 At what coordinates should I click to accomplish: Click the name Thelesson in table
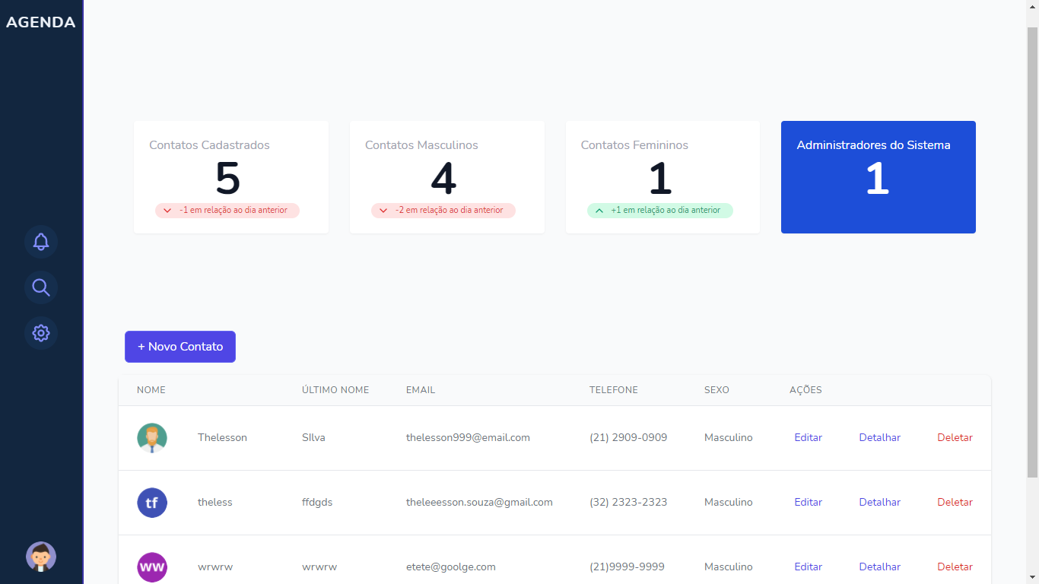[222, 438]
